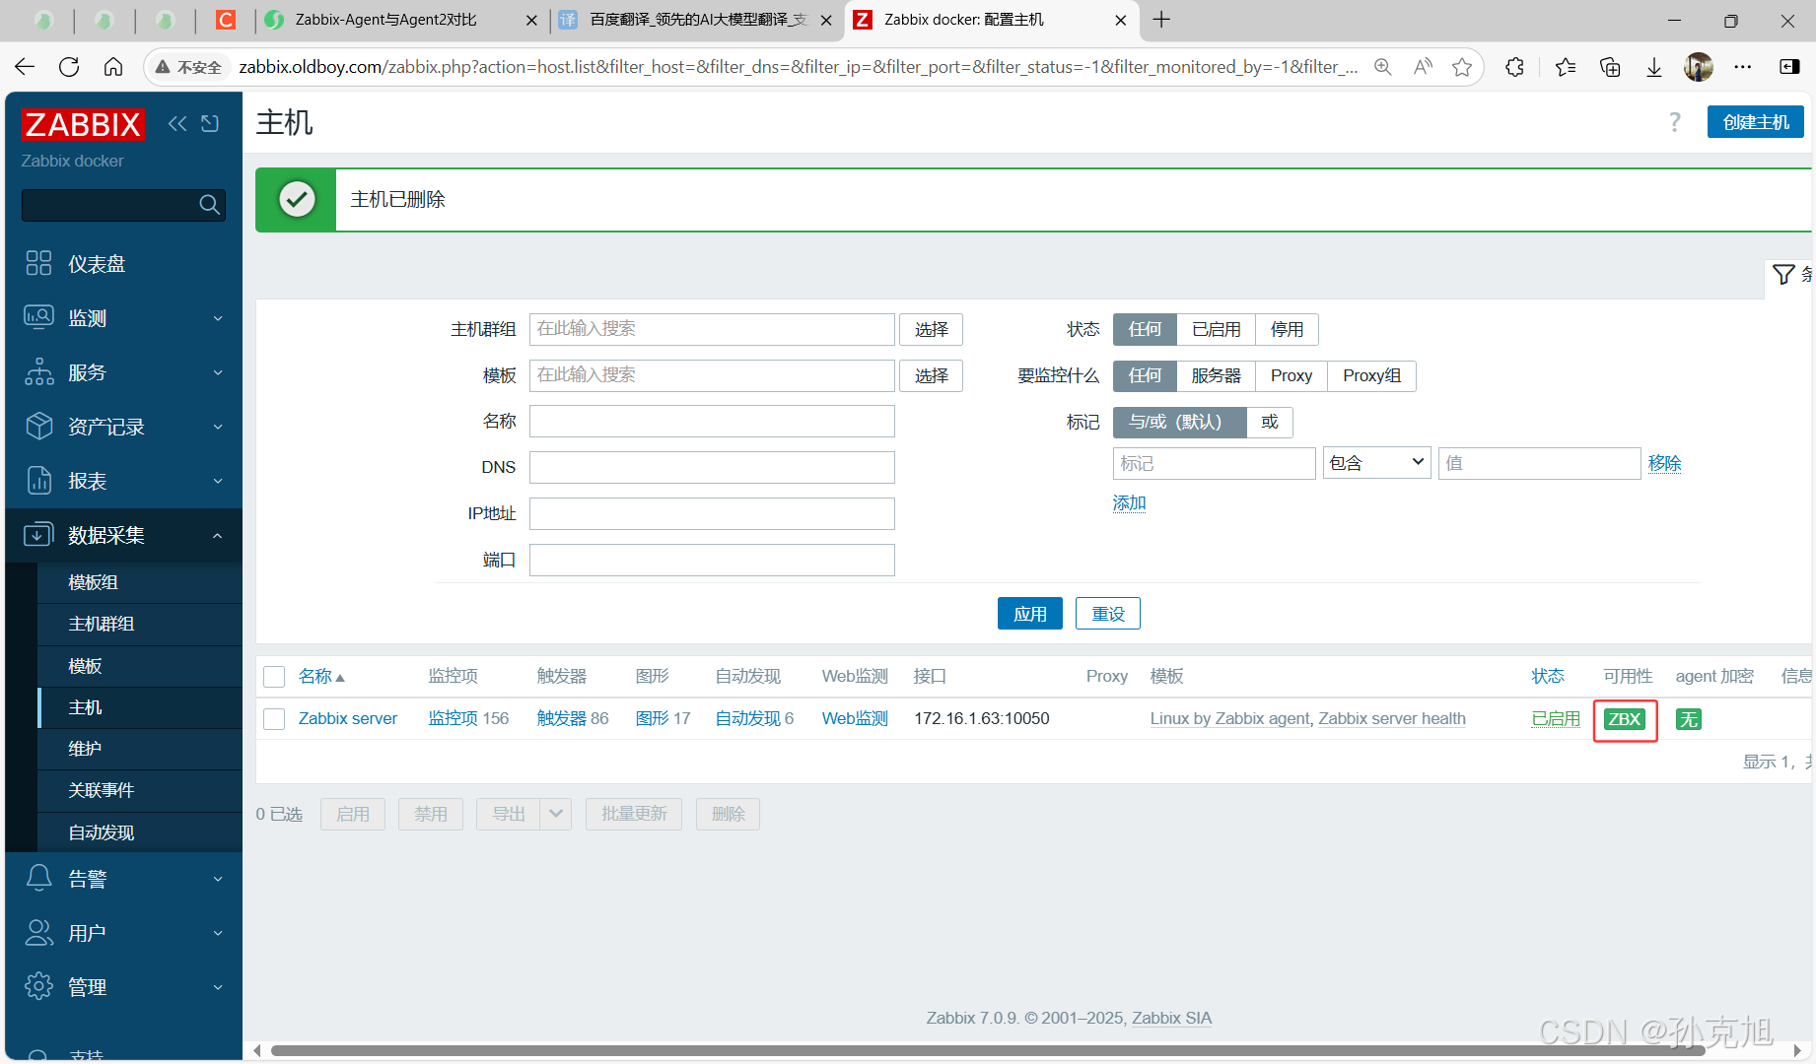Collapse the 数据采集 sidebar menu
The height and width of the screenshot is (1064, 1816).
[123, 534]
